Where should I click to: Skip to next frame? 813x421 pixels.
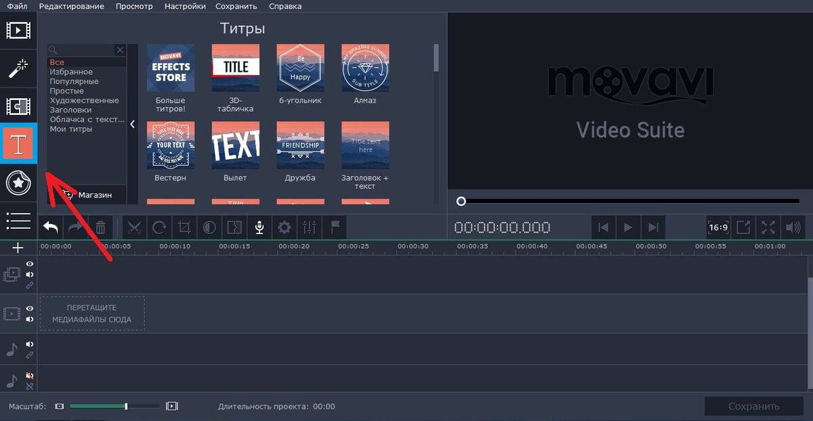point(653,227)
